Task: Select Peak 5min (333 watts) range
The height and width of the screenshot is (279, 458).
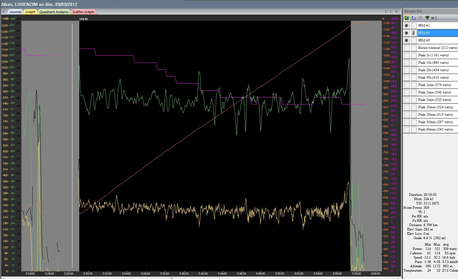Action: coord(437,100)
